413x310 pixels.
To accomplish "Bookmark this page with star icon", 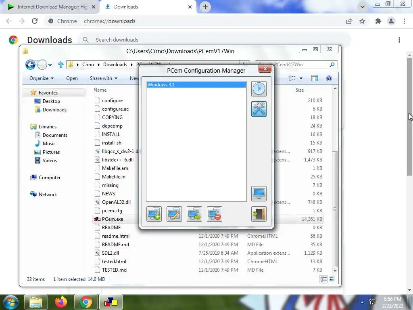I will click(362, 21).
